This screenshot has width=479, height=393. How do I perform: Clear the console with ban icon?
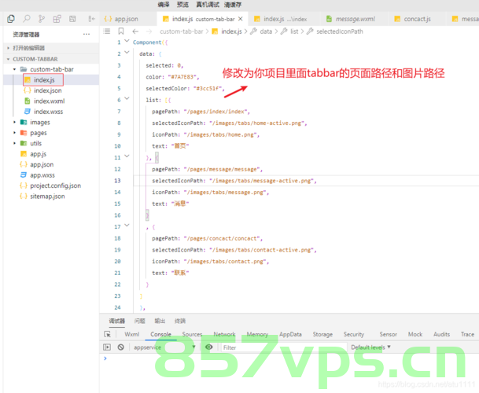click(120, 347)
